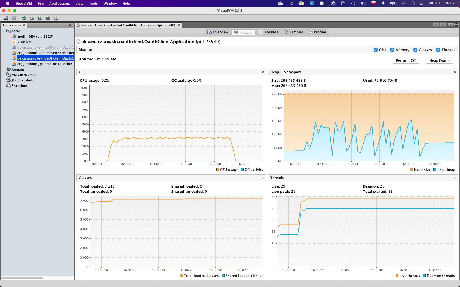Close the Threads graph panel

(x=455, y=178)
